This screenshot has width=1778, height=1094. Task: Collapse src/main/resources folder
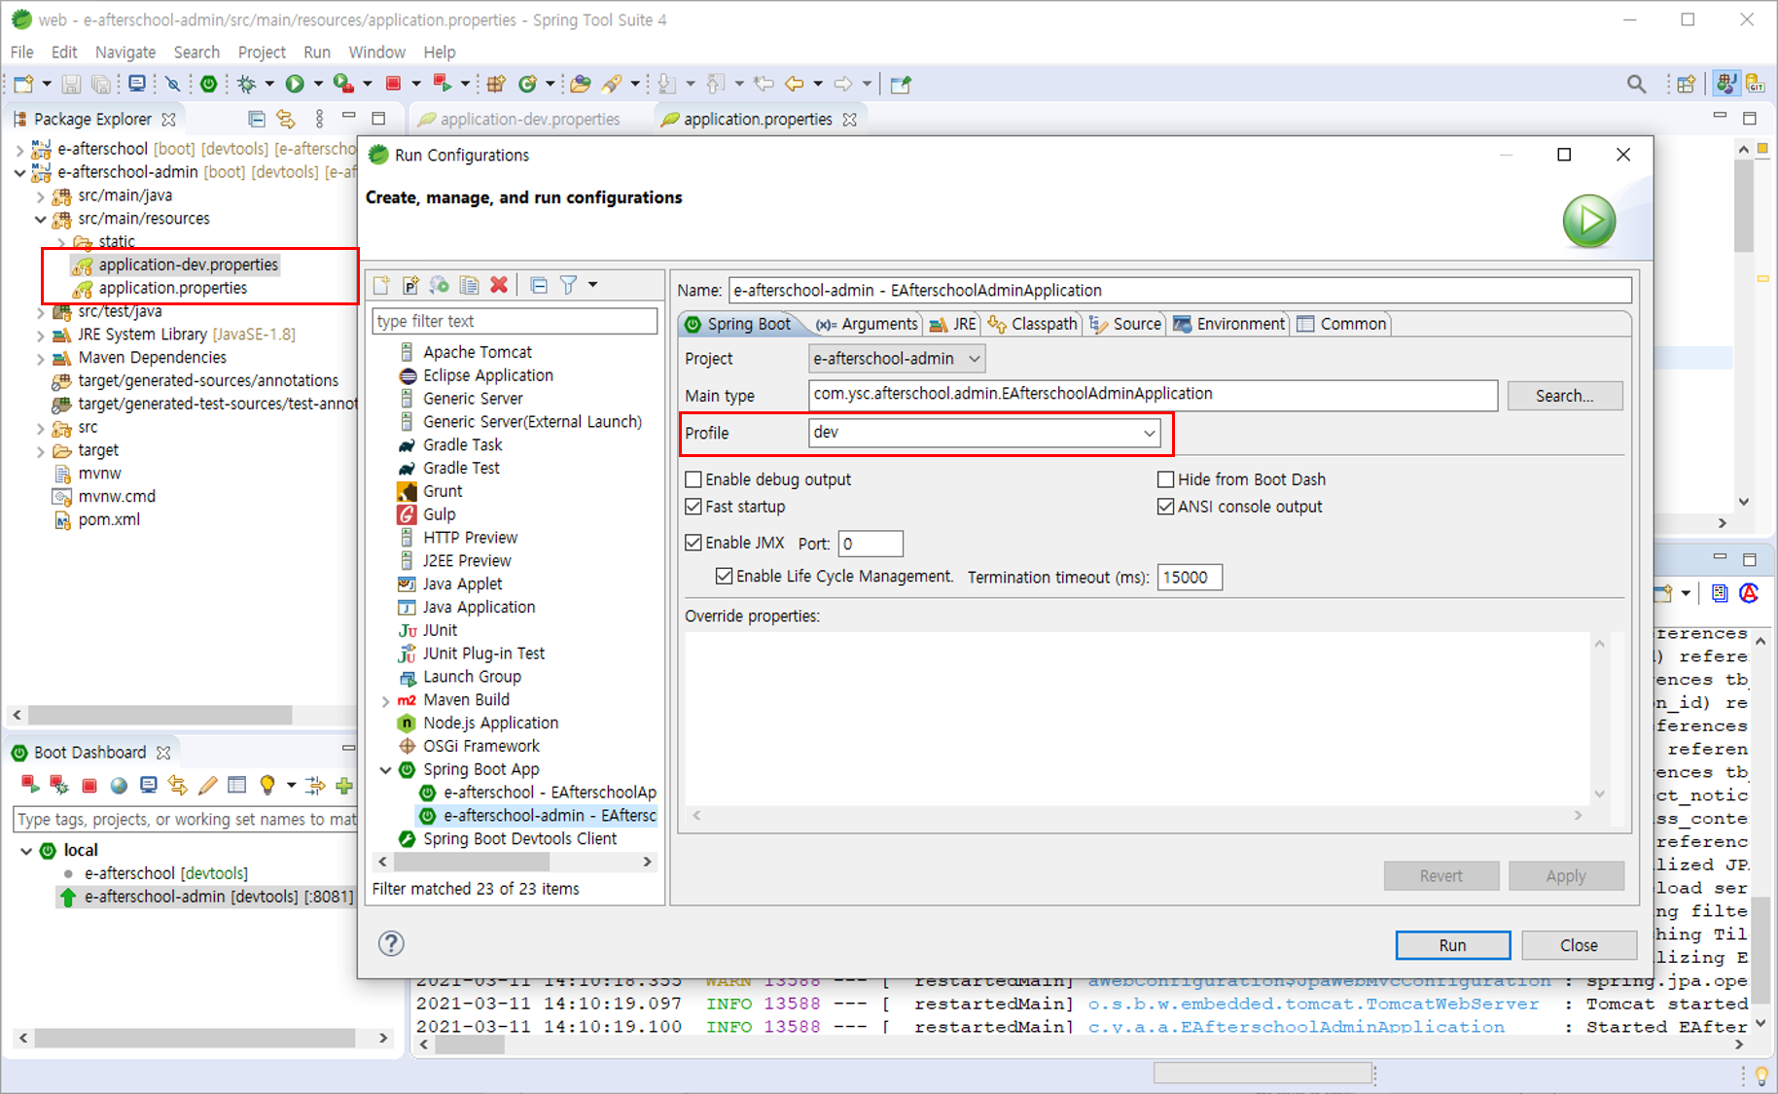pos(41,219)
